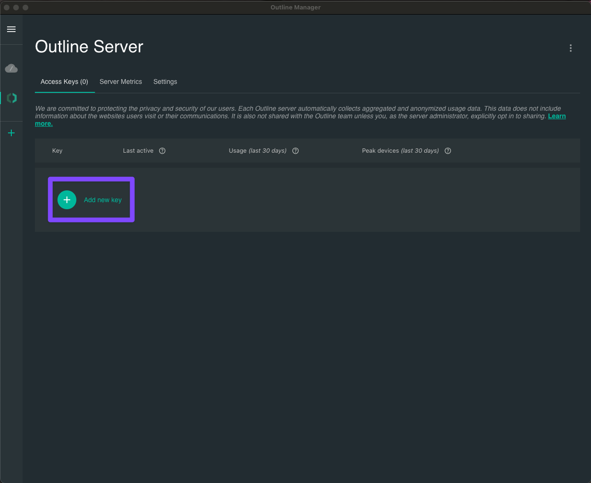This screenshot has width=591, height=483.
Task: Follow the Learn more link
Action: click(557, 116)
